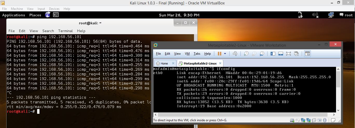Open the VMware Help menu
This screenshot has width=355, height=128.
pyautogui.click(x=207, y=54)
